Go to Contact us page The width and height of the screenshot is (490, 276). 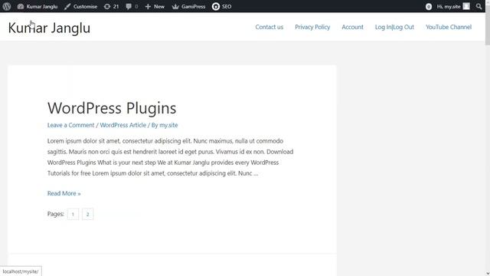point(269,27)
